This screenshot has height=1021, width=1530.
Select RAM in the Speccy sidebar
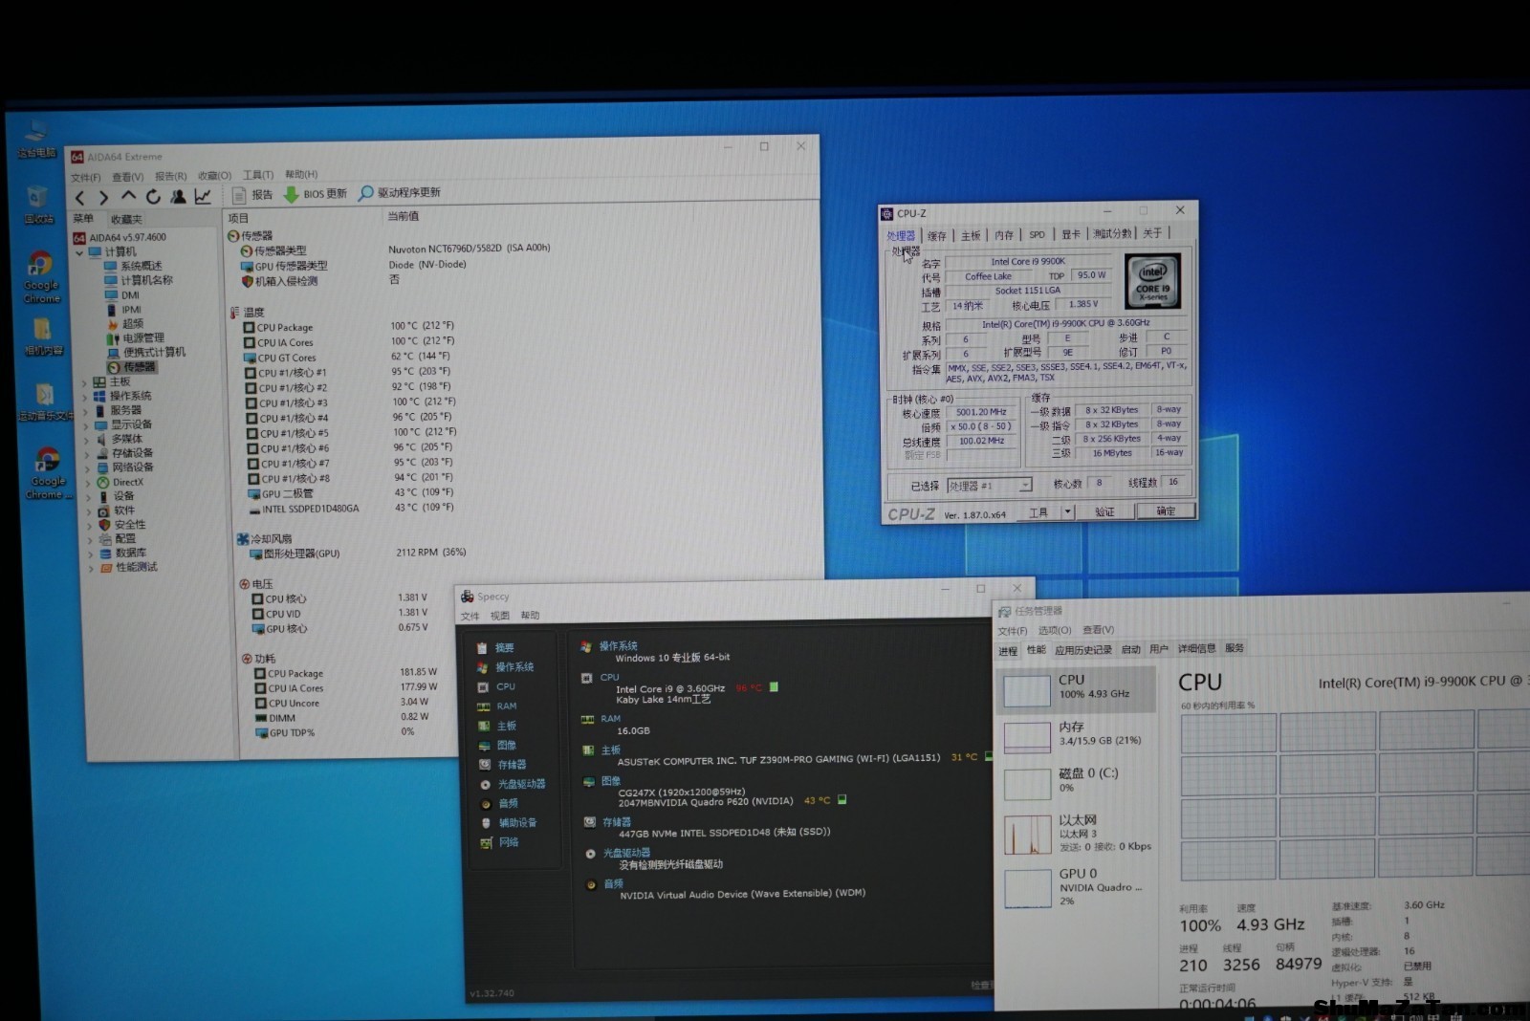click(506, 706)
